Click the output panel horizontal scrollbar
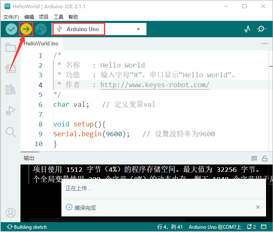 pyautogui.click(x=107, y=220)
